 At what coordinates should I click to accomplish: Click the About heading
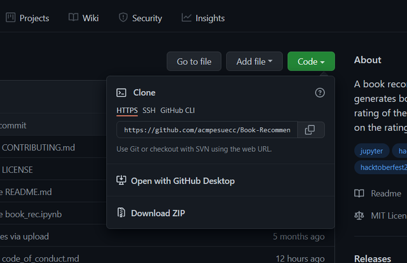pyautogui.click(x=368, y=60)
